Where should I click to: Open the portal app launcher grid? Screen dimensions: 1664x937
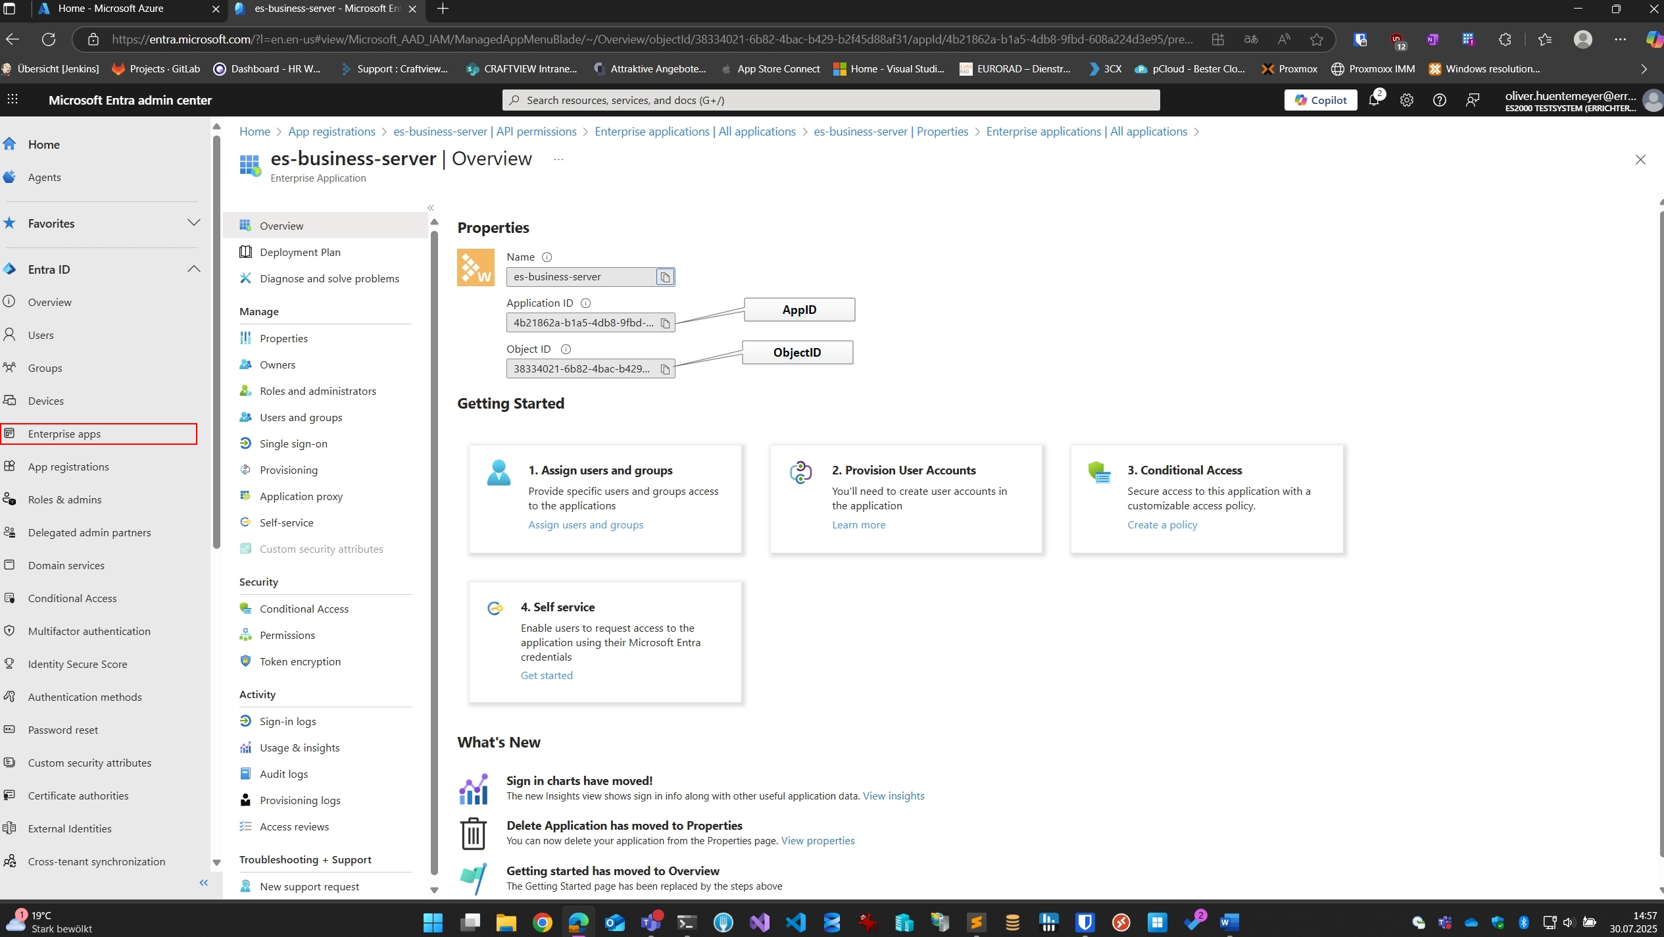(x=12, y=99)
